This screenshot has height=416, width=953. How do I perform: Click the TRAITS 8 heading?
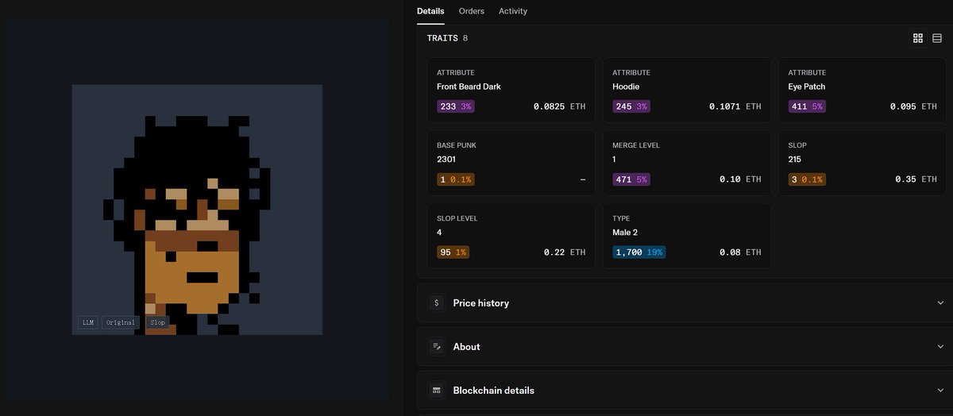(448, 38)
